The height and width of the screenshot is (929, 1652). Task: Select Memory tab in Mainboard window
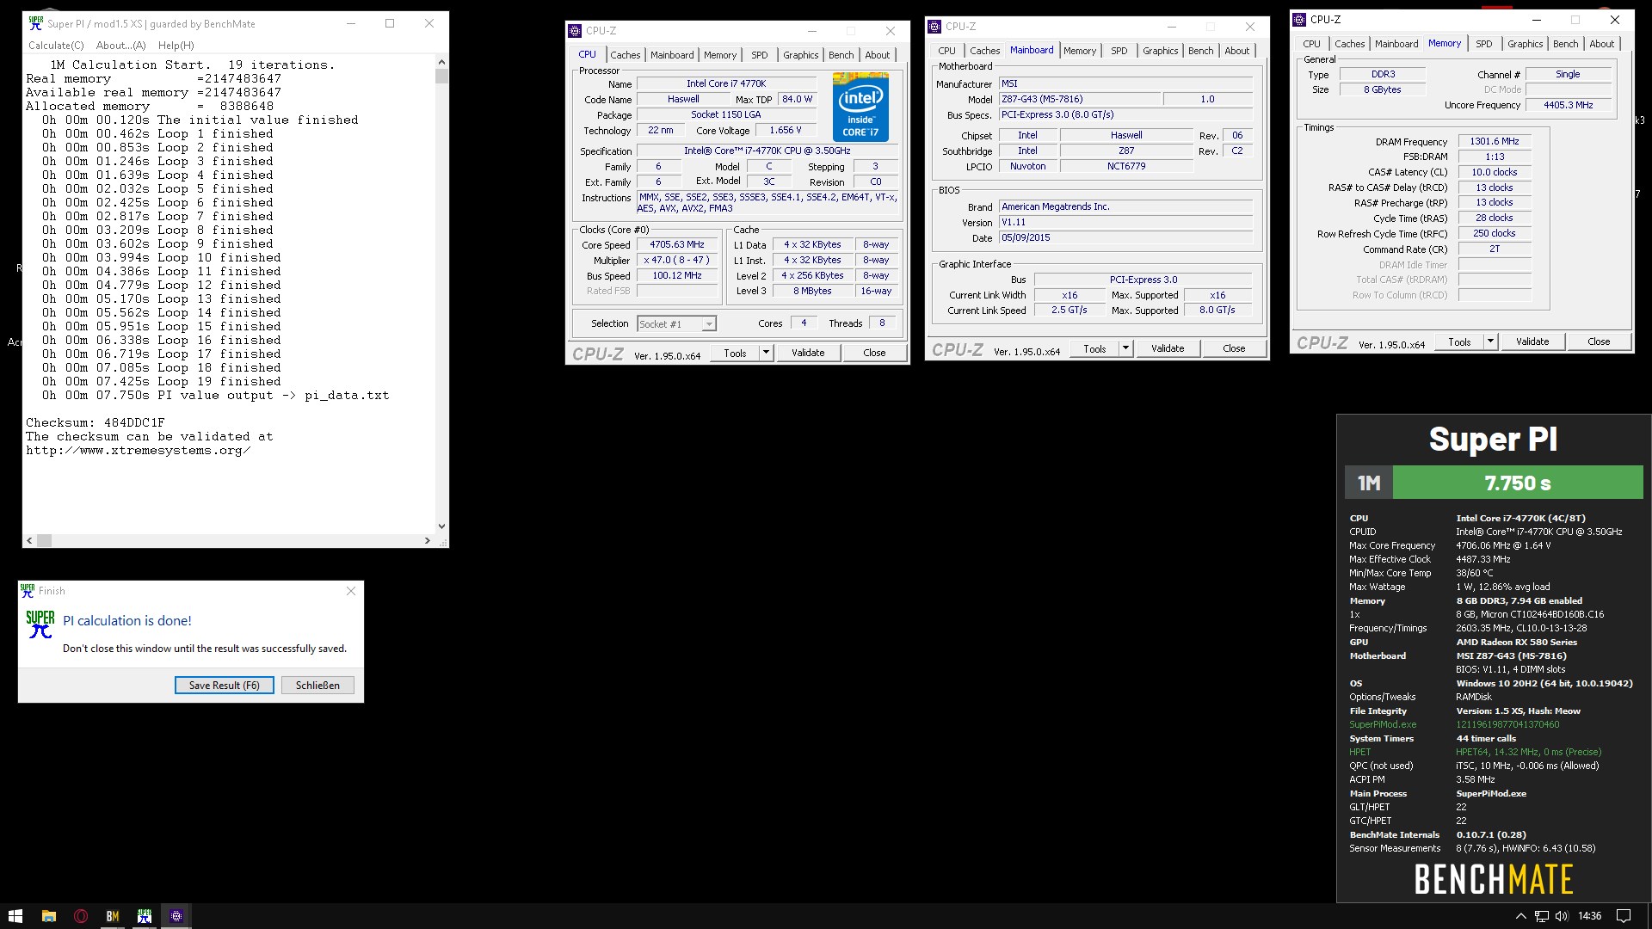tap(1079, 51)
